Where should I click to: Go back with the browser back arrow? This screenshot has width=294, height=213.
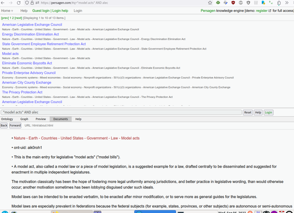click(x=3, y=3)
